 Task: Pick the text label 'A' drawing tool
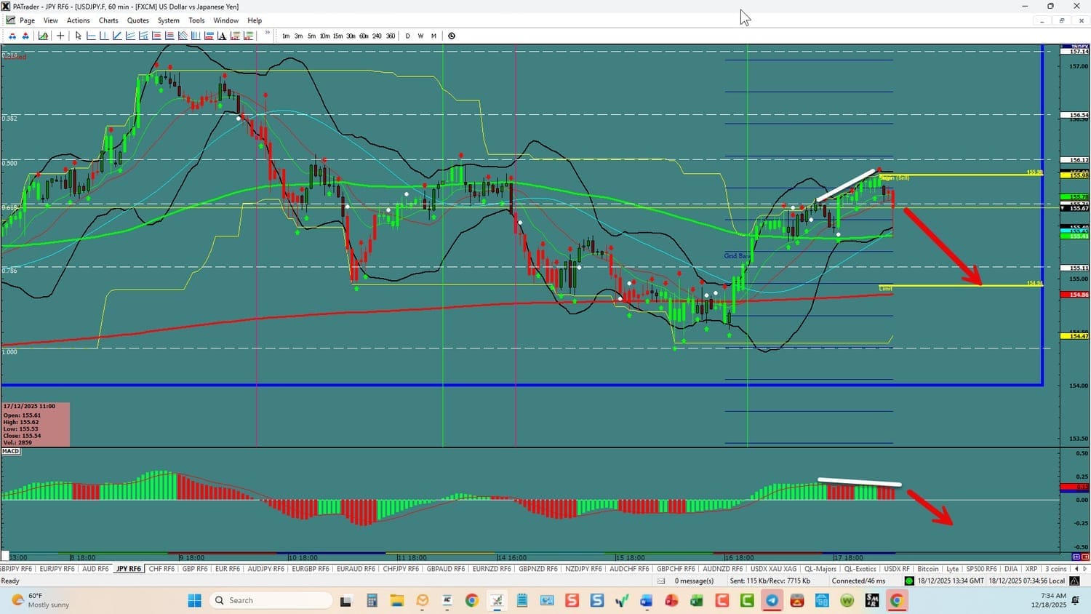coord(222,36)
